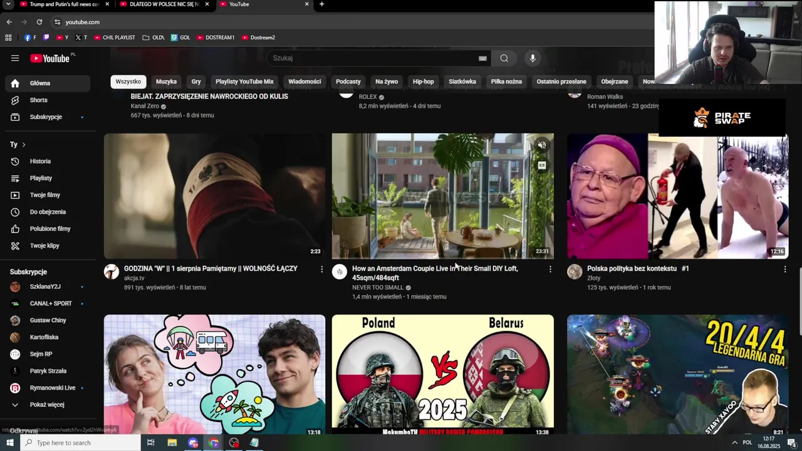Viewport: 802px width, 451px height.
Task: Select the Wiadomości filter chip
Action: coord(305,81)
